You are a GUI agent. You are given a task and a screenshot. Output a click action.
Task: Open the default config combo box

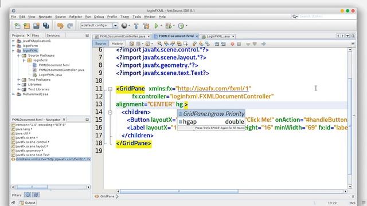pos(99,25)
